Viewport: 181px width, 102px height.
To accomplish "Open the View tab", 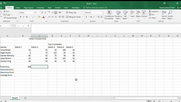I will (66, 8).
